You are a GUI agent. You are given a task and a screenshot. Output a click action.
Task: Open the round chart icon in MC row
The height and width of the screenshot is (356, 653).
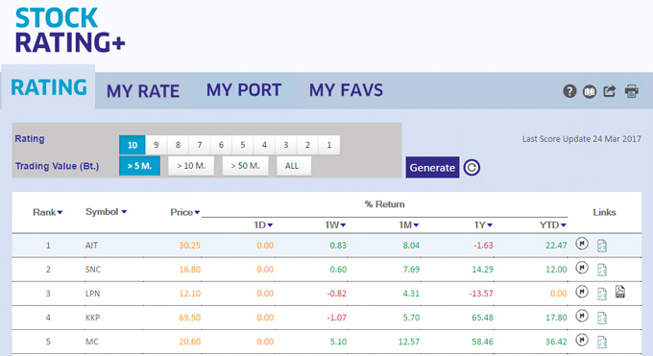[x=582, y=340]
